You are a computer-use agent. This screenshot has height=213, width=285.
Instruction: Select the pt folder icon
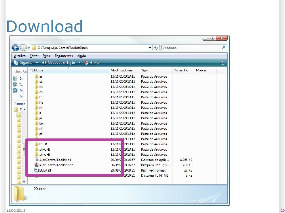36,134
